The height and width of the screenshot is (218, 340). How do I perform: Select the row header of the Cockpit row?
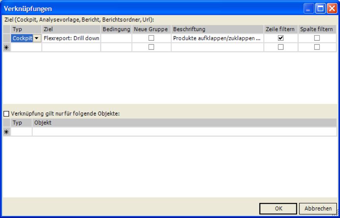coord(6,38)
